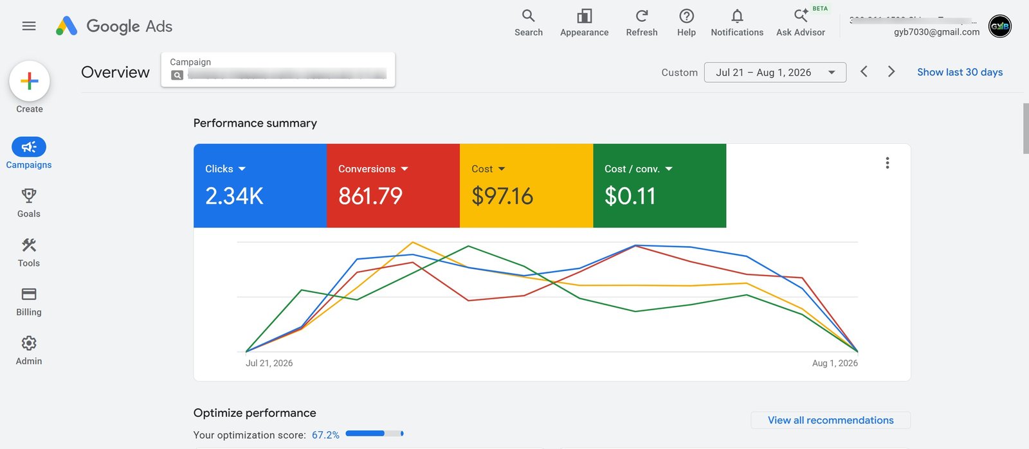Go to the previous date period
Image resolution: width=1029 pixels, height=449 pixels.
[864, 72]
